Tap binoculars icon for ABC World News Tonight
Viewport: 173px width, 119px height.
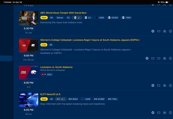point(164,31)
